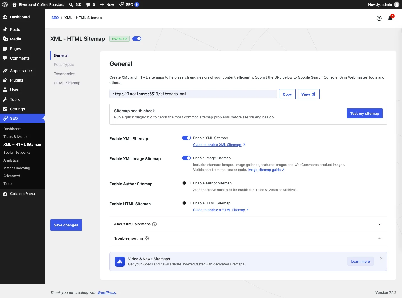Click the SEO menu icon in sidebar
The width and height of the screenshot is (402, 298).
(5, 118)
